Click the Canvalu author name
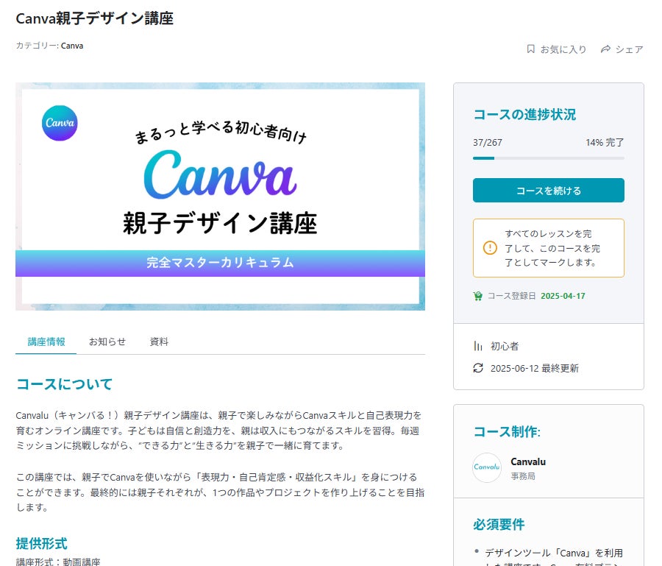 (x=527, y=461)
